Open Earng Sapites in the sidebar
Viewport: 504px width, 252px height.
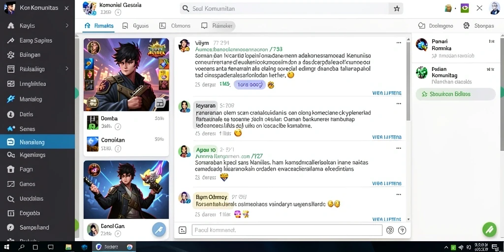37,40
